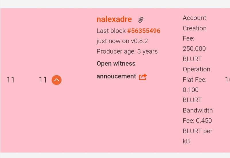Screen dimensions: 230x158
Task: Click the 'just now on v0.8.2' version text
Action: point(122,41)
